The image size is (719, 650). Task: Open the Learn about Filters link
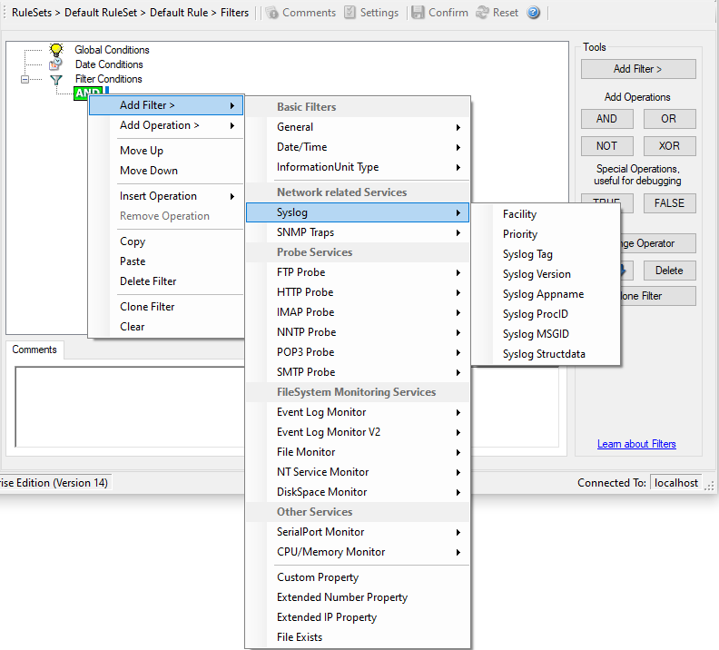click(636, 444)
